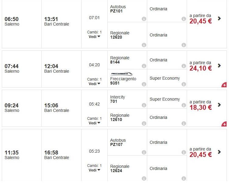
Task: Expand Vedi changes for 09:24 departure
Action: click(94, 123)
